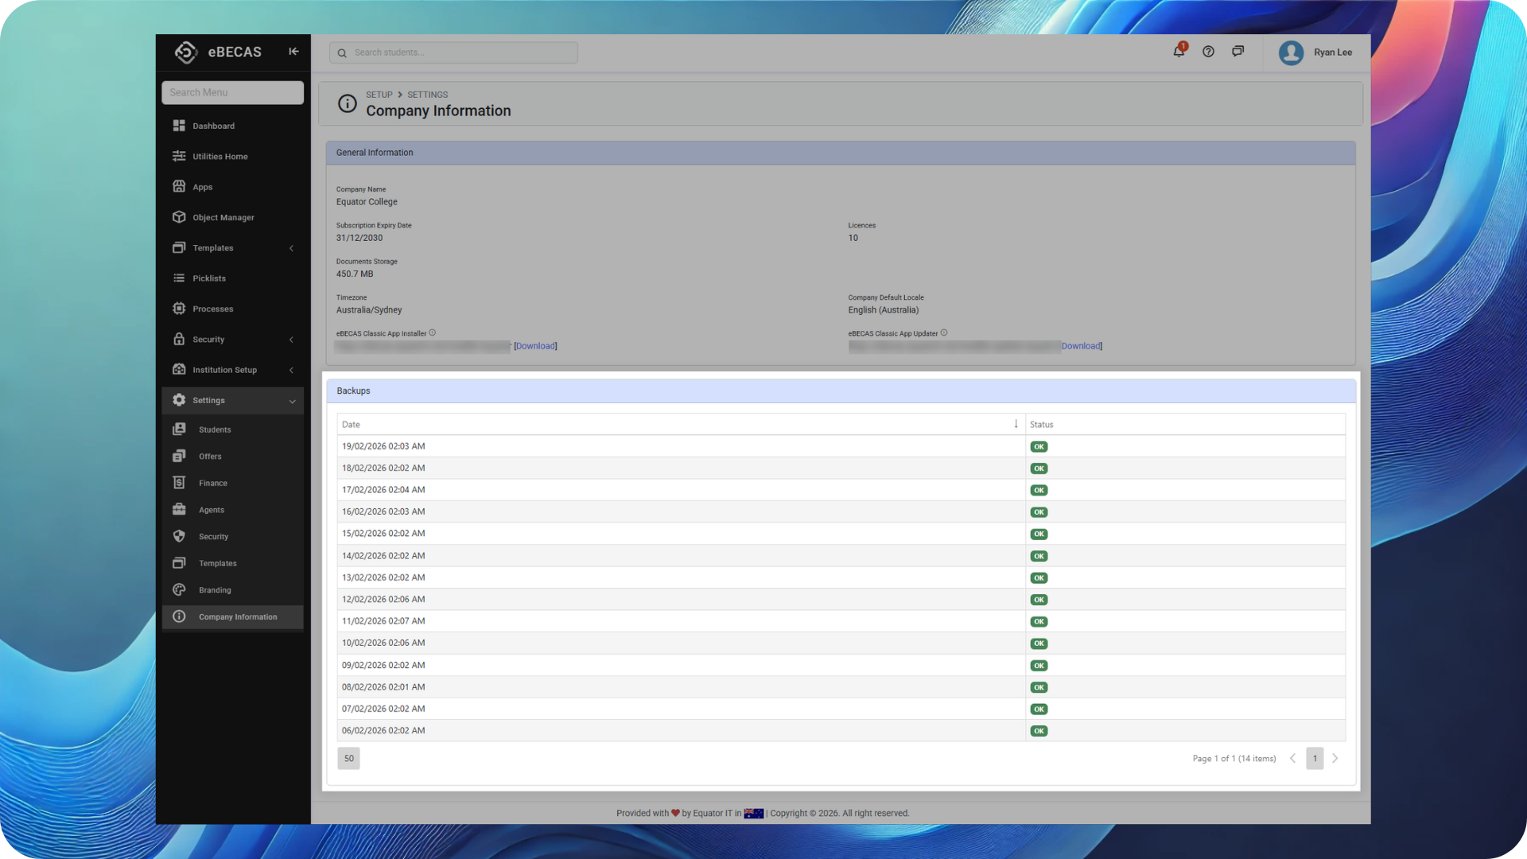Download the eBECAS Classic App Updater
This screenshot has width=1527, height=859.
click(x=1081, y=346)
